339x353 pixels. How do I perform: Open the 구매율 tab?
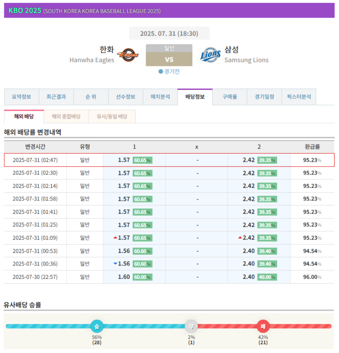click(x=230, y=97)
